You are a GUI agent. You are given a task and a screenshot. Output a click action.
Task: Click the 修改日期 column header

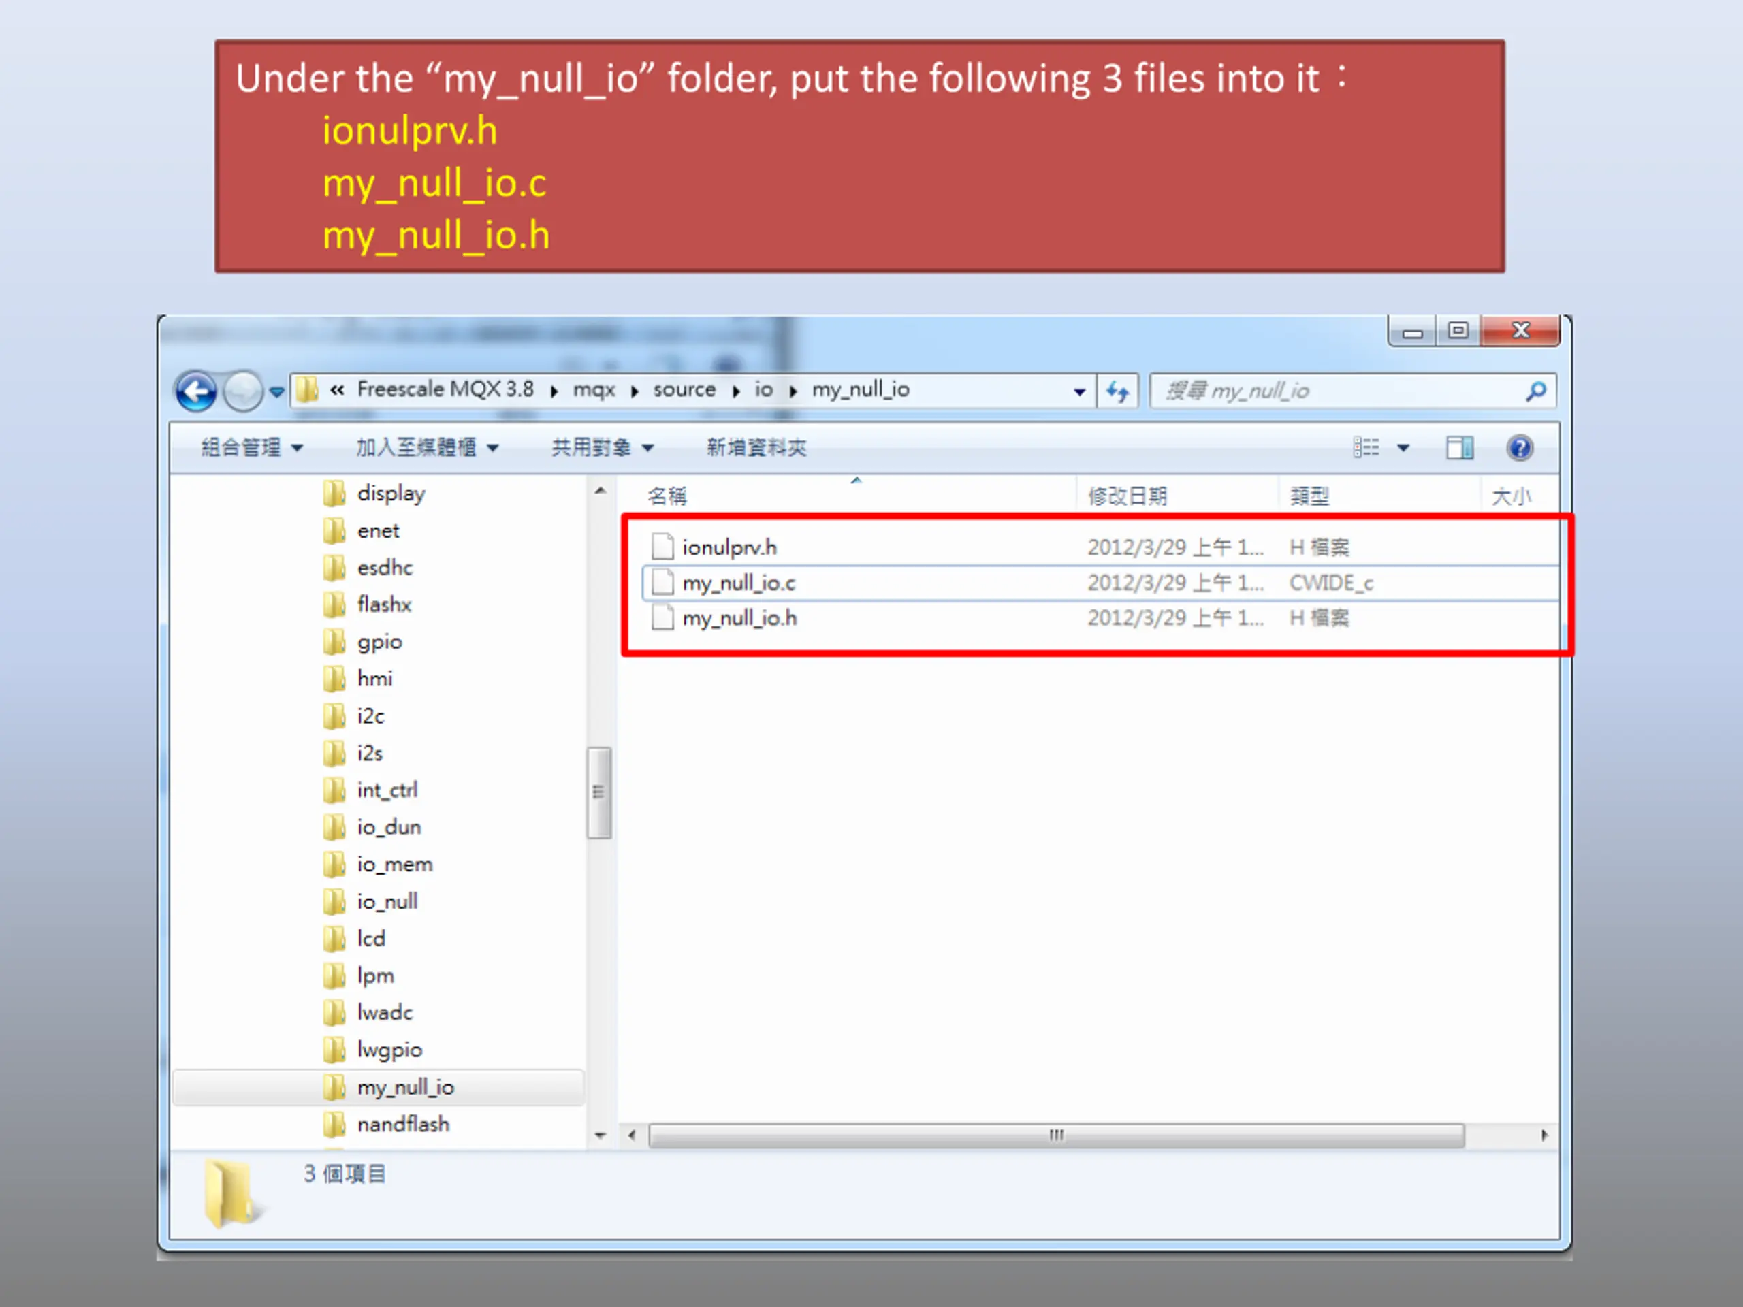click(x=1128, y=496)
